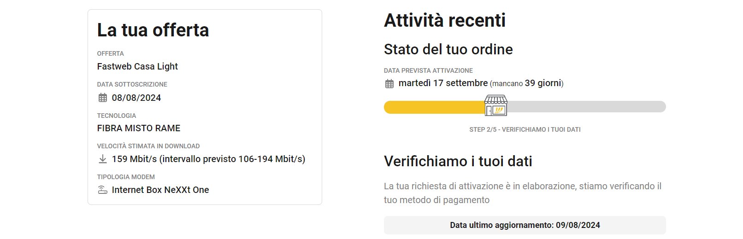743x239 pixels.
Task: Click the Step 2/5 status caption
Action: pyautogui.click(x=525, y=129)
